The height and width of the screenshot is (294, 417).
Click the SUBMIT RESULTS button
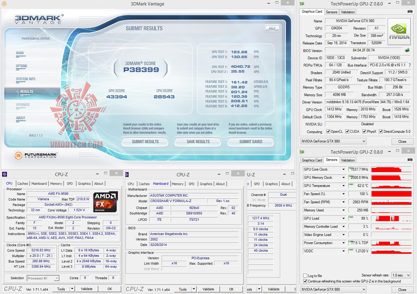point(145,142)
